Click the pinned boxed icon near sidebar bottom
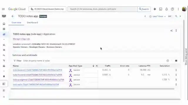This screenshot has width=188, height=105. tap(4, 84)
